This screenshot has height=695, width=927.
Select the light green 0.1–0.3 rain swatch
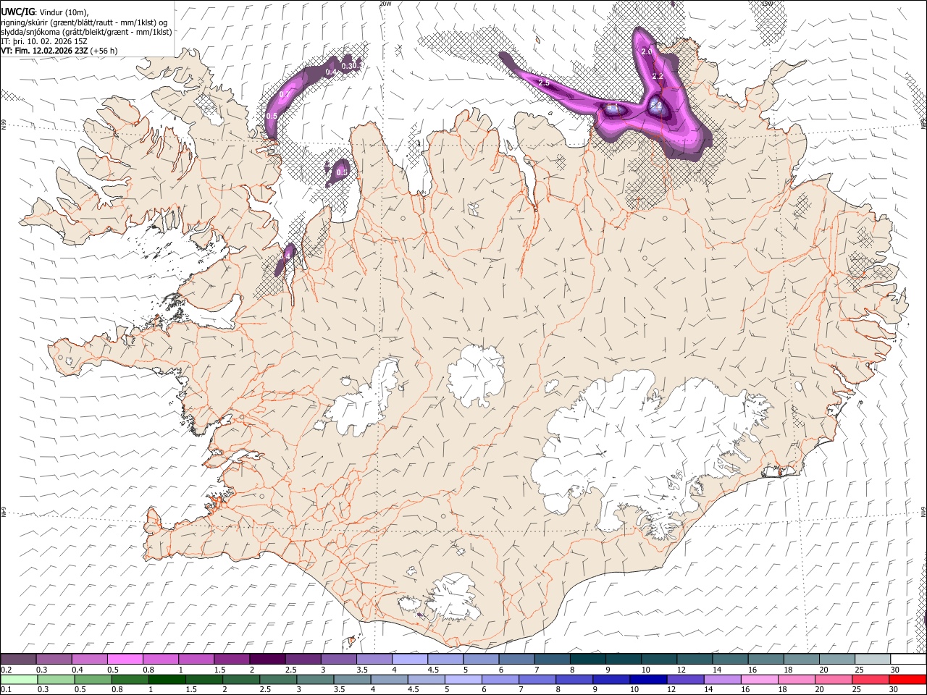click(x=18, y=679)
